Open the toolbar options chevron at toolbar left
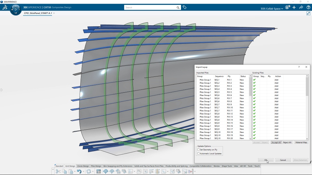Screen dimensions: 312x175 click(53, 169)
